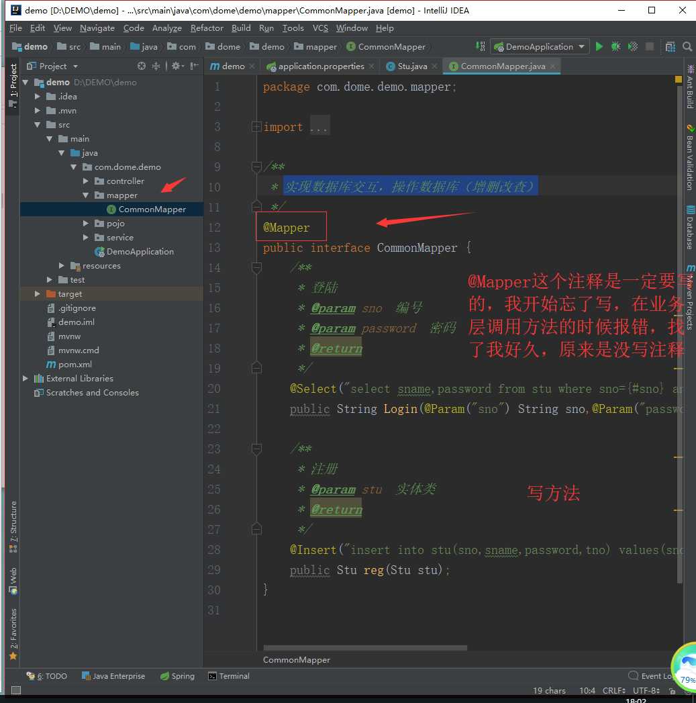This screenshot has height=703, width=696.
Task: Unfold the collapsed import block
Action: click(x=256, y=127)
